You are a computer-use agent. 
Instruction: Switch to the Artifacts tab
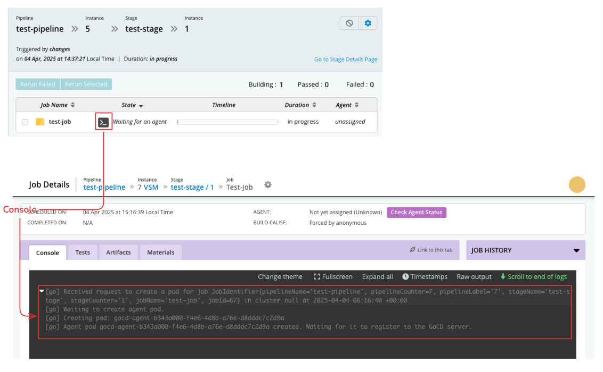[x=118, y=252]
